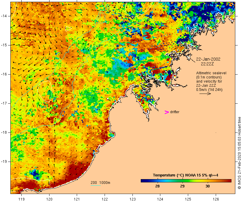The width and height of the screenshot is (243, 202).
Task: Click the '-16' latitude axis label
Action: click(4, 74)
